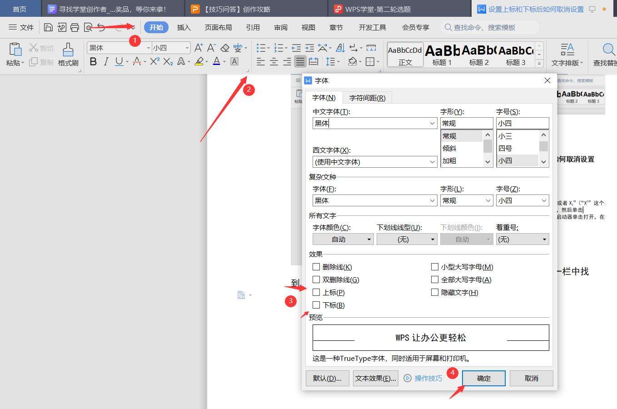Screen dimensions: 617x409
Task: Toggle Italic formatting
Action: point(106,61)
